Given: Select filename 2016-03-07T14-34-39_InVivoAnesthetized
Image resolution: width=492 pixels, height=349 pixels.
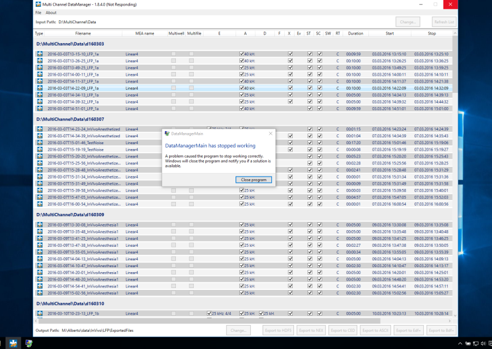Looking at the screenshot, I should coord(84,135).
